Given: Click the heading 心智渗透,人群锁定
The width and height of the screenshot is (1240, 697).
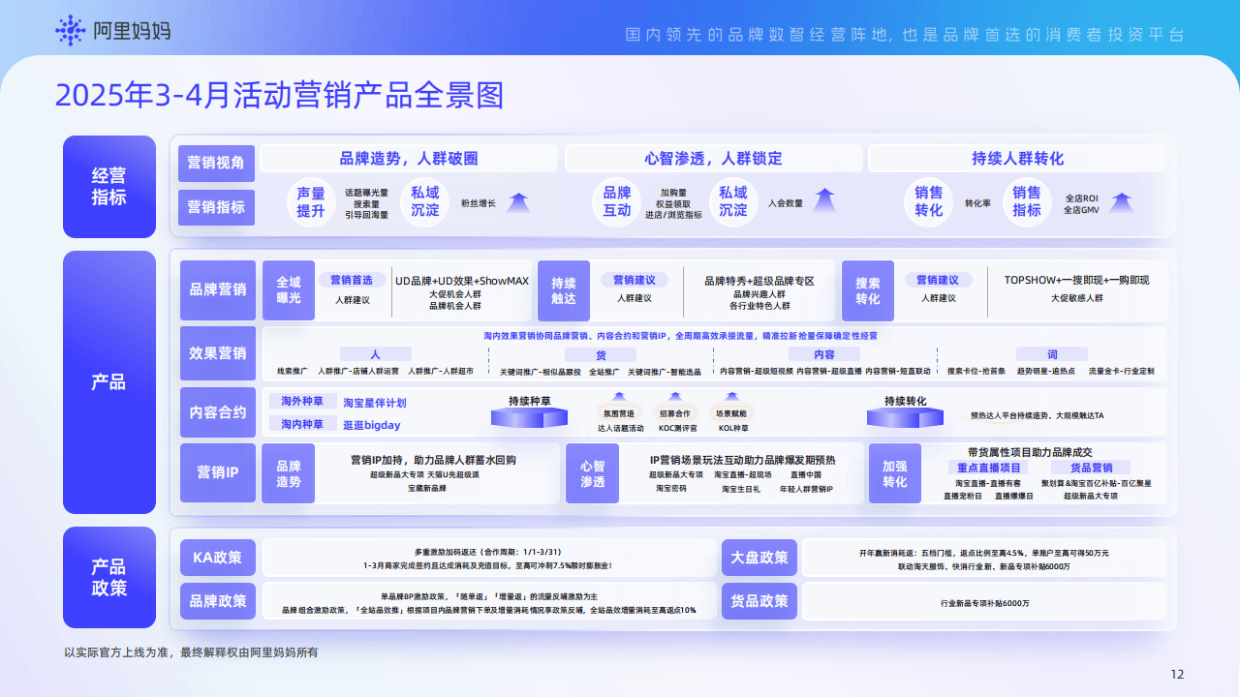Looking at the screenshot, I should click(x=713, y=159).
